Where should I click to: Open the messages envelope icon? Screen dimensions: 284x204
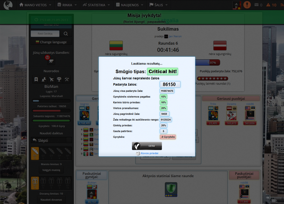click(x=257, y=5)
